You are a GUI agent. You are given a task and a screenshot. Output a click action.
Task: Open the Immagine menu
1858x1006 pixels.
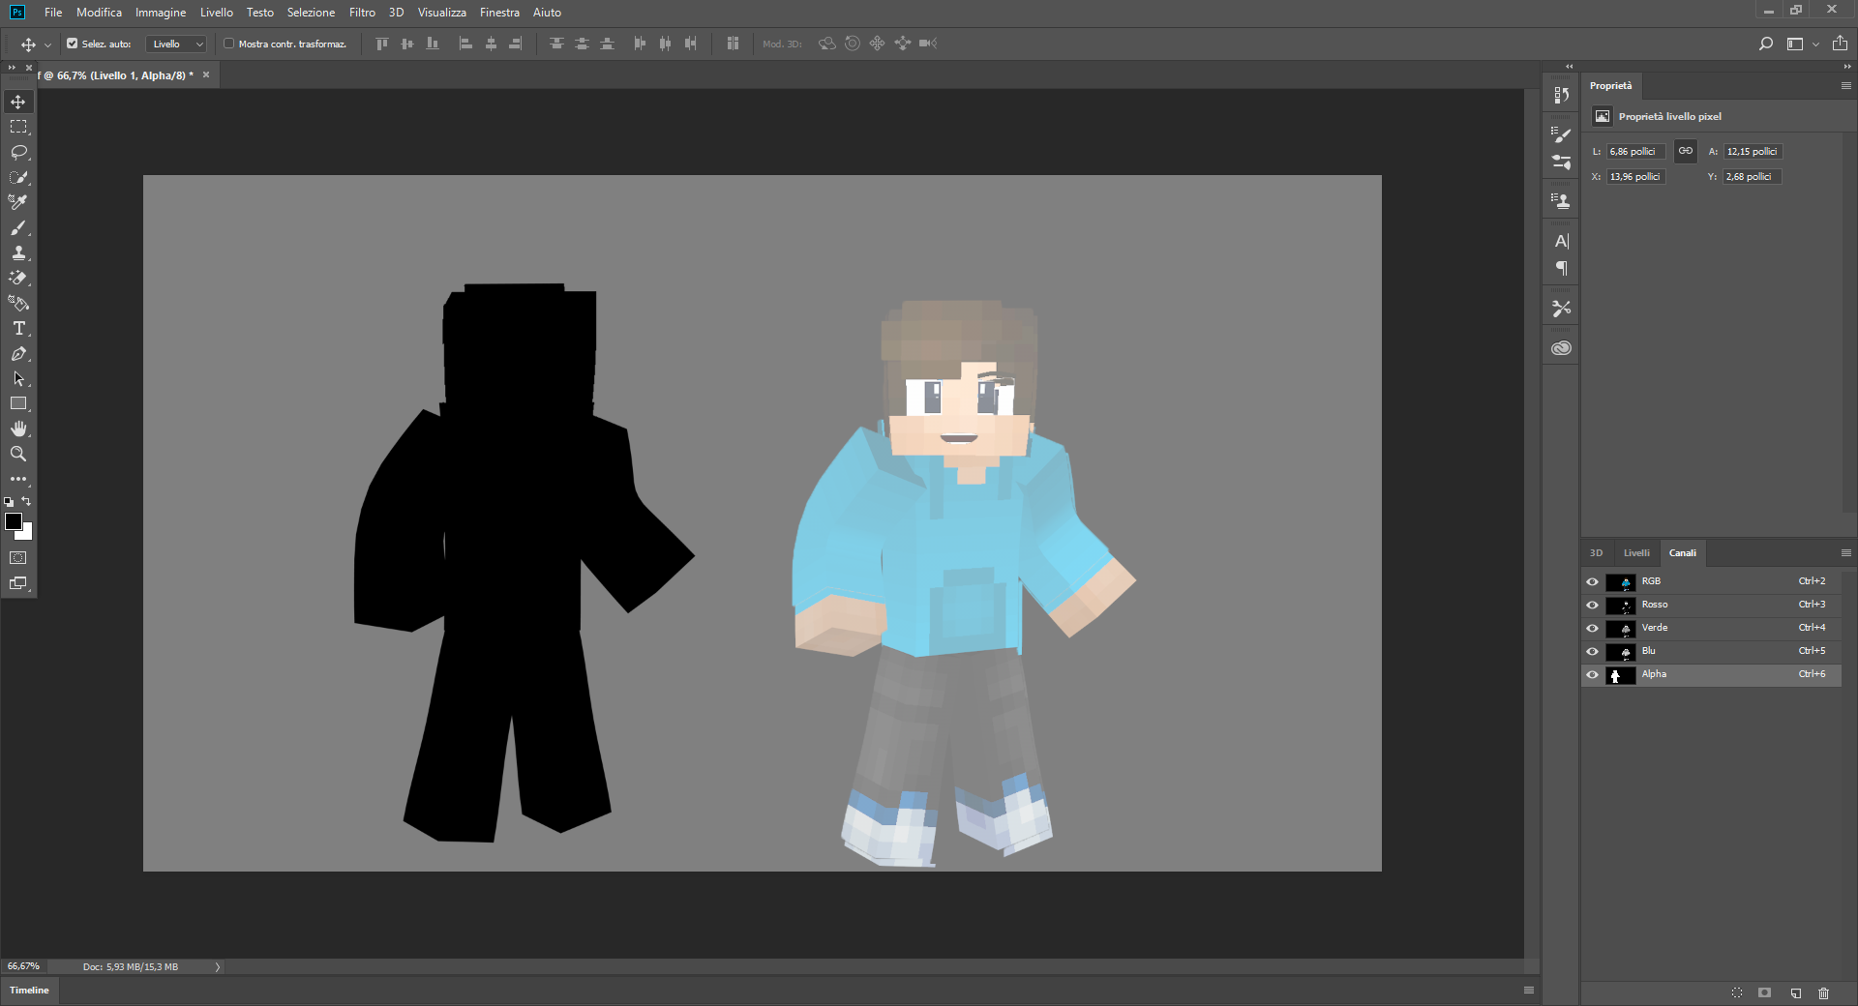click(161, 13)
